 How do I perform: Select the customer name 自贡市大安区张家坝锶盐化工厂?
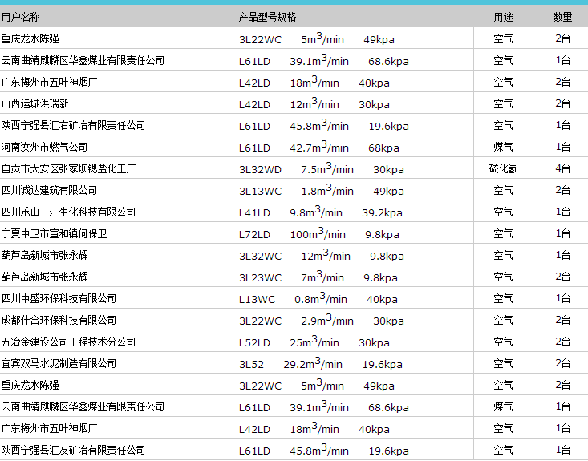pyautogui.click(x=68, y=168)
